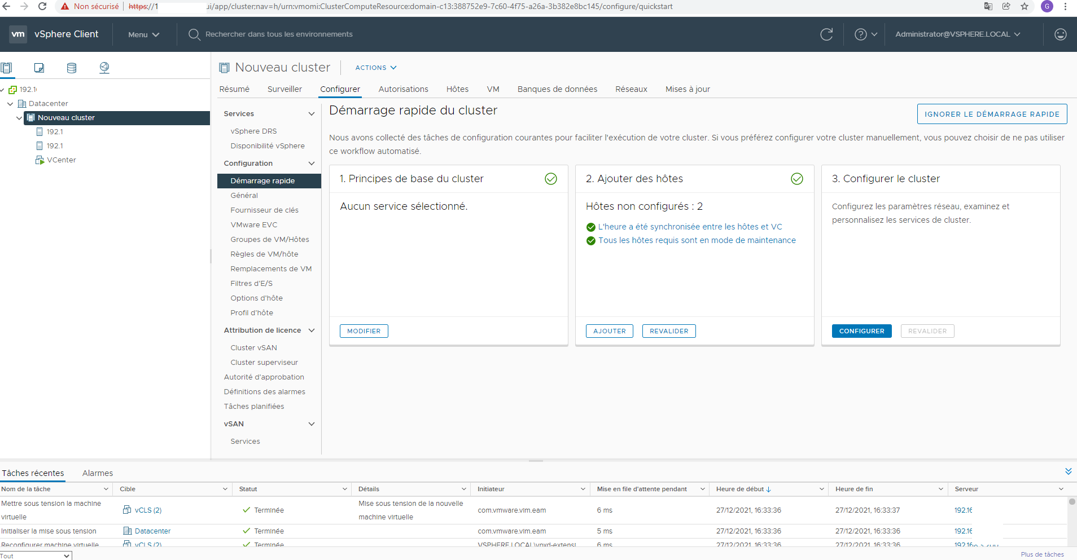Open the Résumé tab
The height and width of the screenshot is (560, 1077).
(x=234, y=89)
